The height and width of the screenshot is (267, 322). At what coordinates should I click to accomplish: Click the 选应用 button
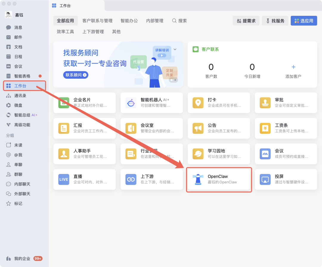click(x=304, y=21)
